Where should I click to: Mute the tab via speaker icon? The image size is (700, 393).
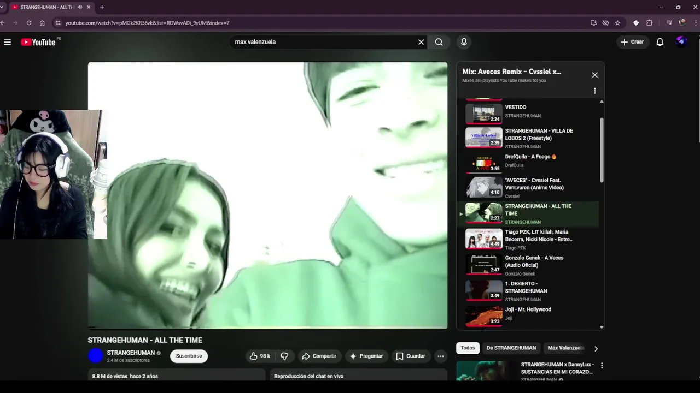coord(80,7)
